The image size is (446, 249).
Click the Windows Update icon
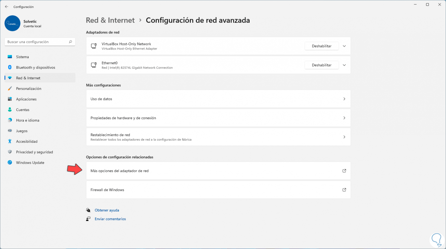tap(10, 162)
